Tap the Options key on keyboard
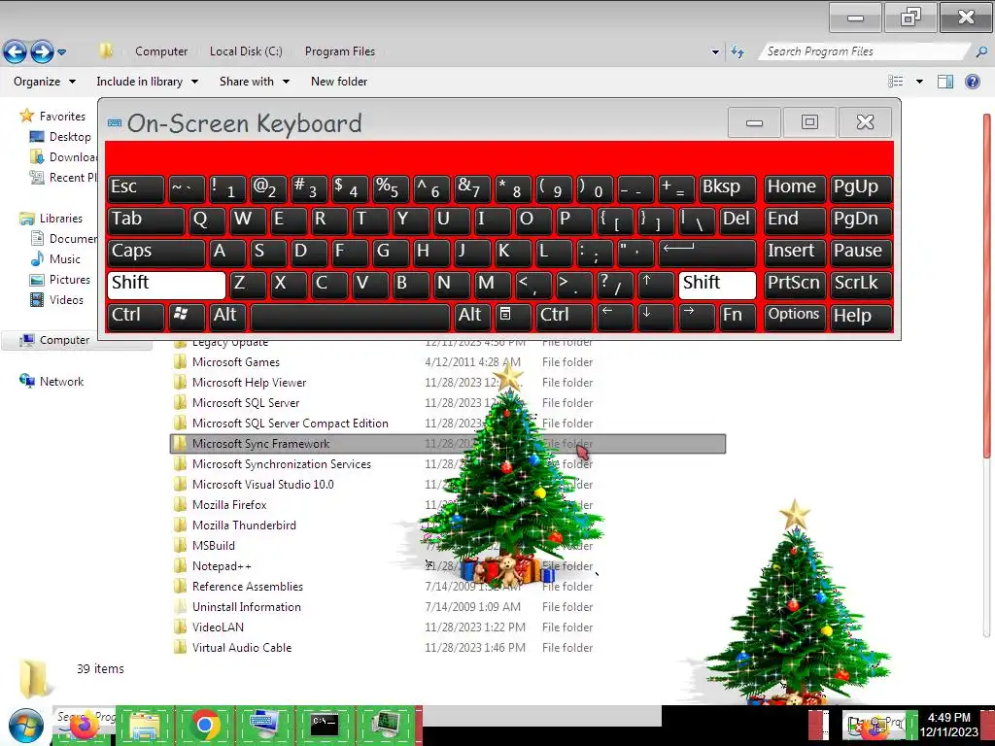This screenshot has height=746, width=995. tap(795, 316)
